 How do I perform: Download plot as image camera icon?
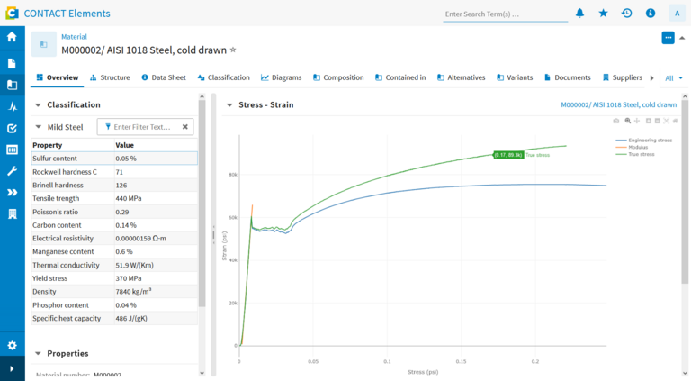point(616,121)
